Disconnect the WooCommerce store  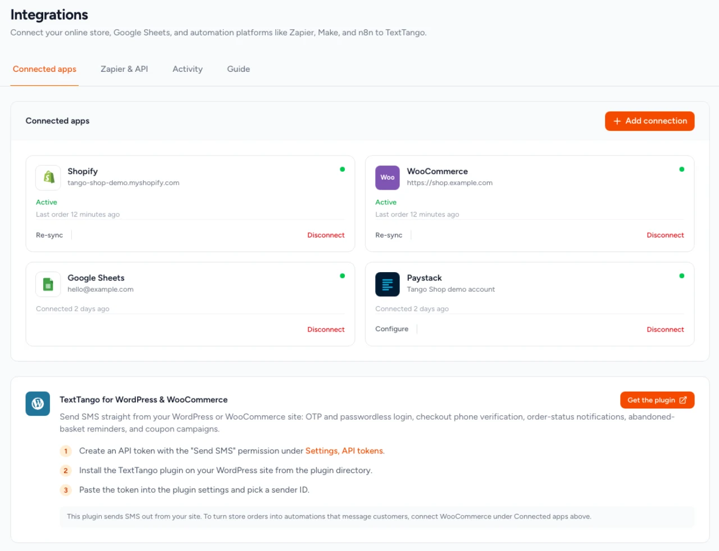click(x=665, y=235)
